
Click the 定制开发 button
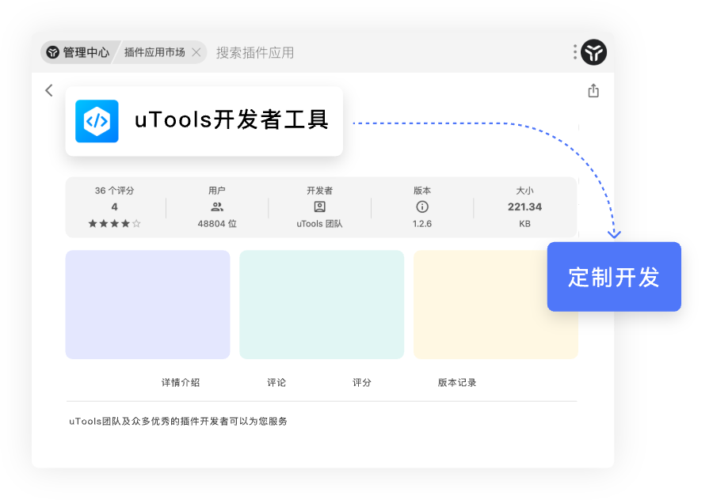pyautogui.click(x=614, y=277)
